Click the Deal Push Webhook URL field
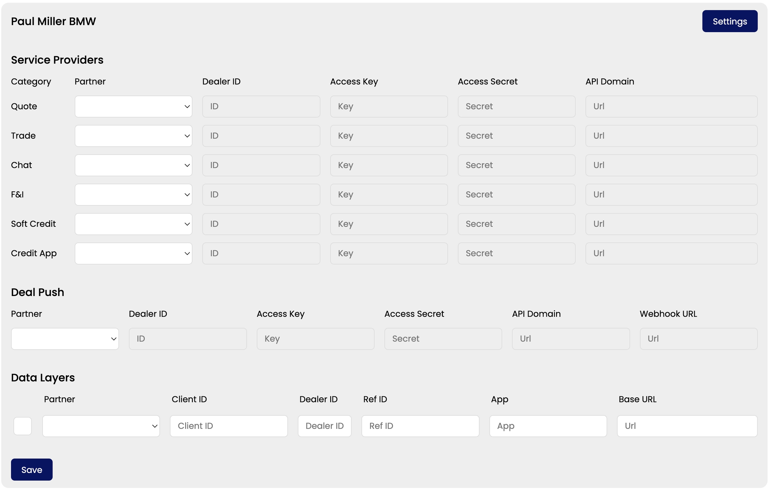 pos(698,339)
